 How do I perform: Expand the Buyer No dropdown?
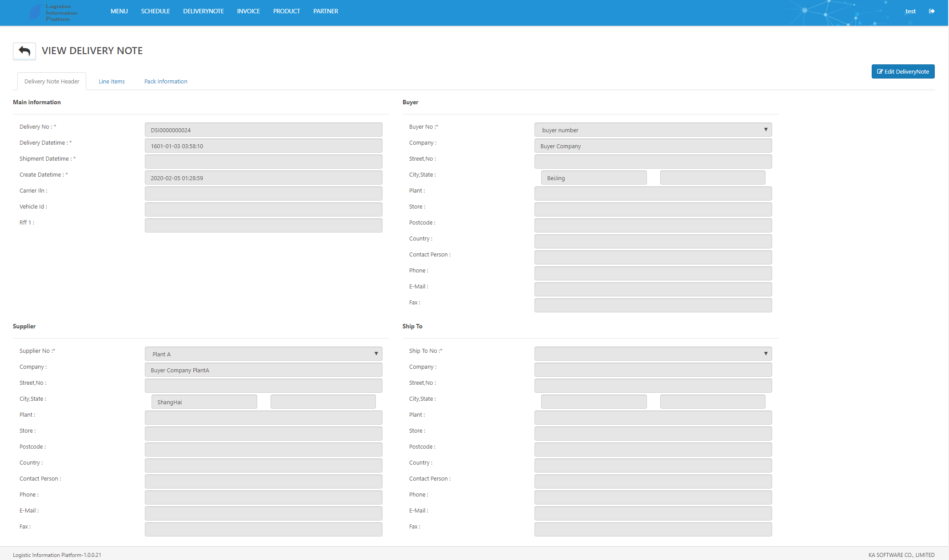coord(653,130)
